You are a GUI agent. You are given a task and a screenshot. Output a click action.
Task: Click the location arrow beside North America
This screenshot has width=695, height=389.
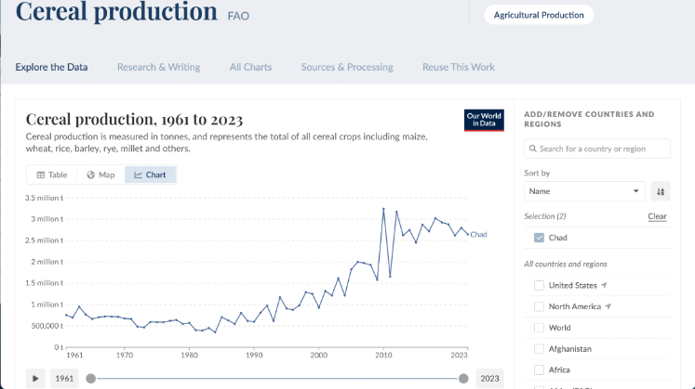(606, 306)
